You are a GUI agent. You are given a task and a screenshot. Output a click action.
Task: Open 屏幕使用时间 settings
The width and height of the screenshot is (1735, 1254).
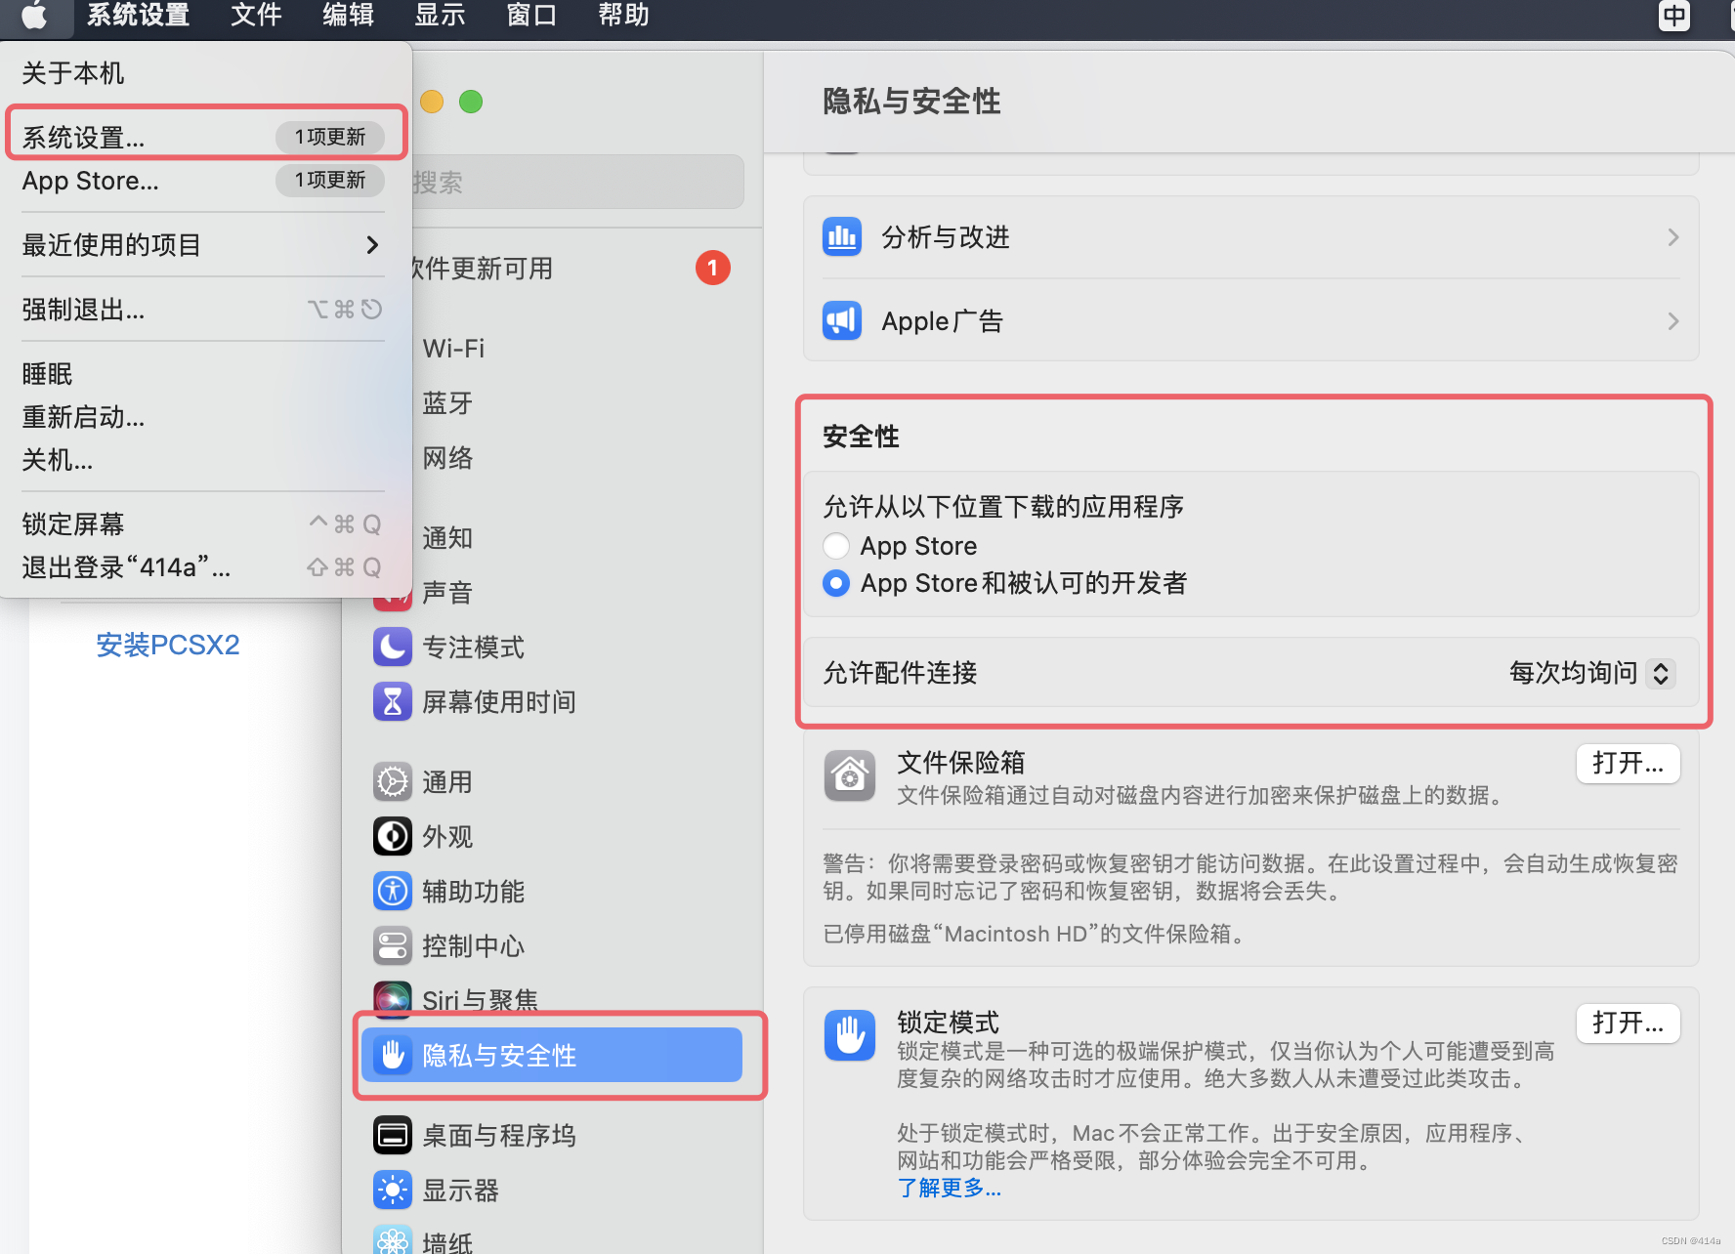point(393,701)
